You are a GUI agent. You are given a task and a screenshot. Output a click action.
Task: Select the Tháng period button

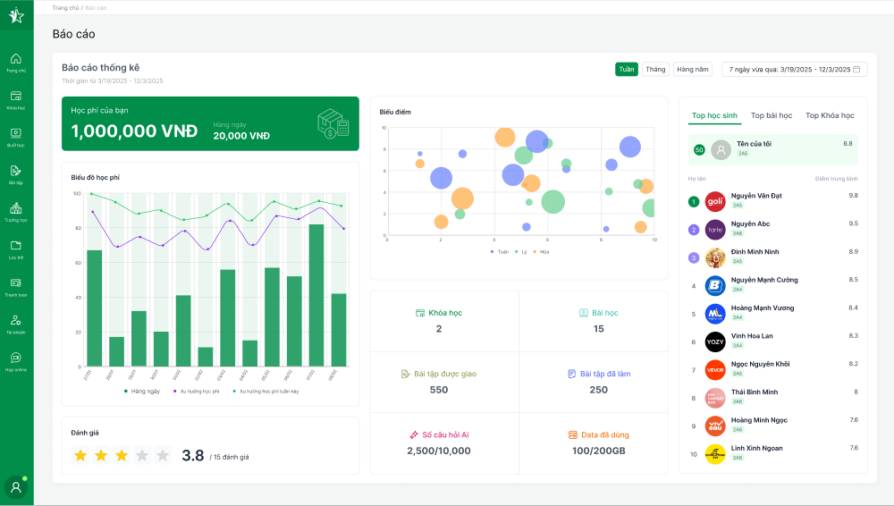[655, 69]
